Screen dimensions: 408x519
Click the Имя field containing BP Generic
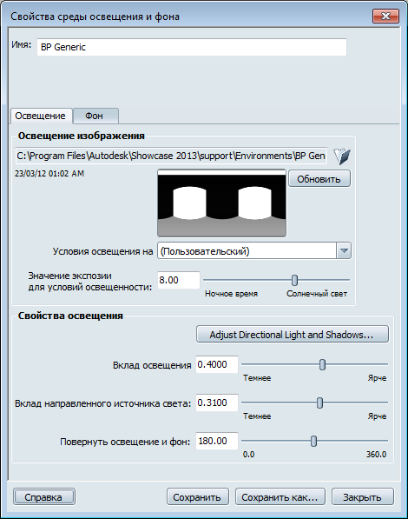[x=192, y=47]
